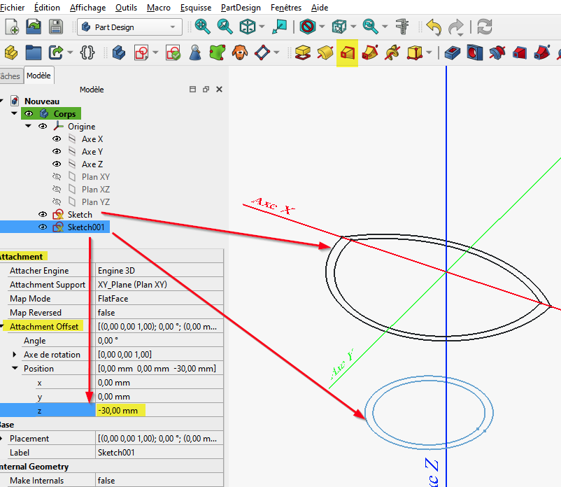Save the current document

click(x=55, y=27)
